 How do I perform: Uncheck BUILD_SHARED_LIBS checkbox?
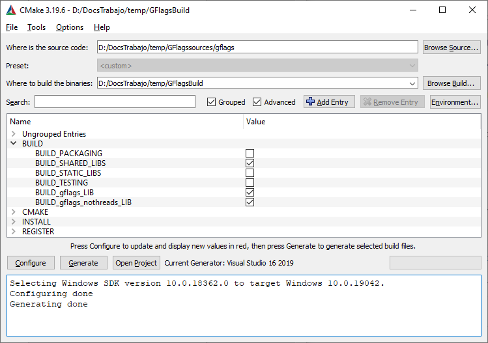[x=250, y=163]
